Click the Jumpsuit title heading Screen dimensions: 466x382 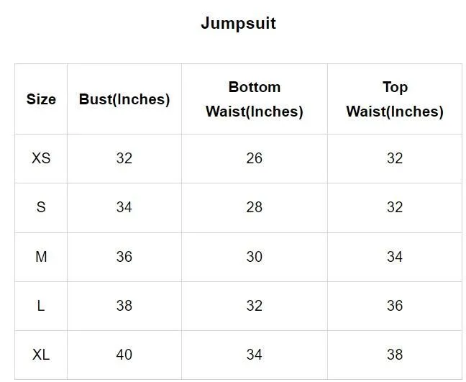[238, 24]
